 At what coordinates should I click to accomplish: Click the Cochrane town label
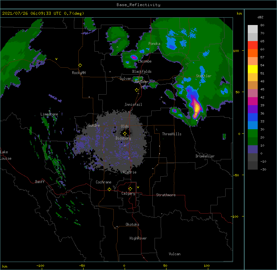coord(103,182)
